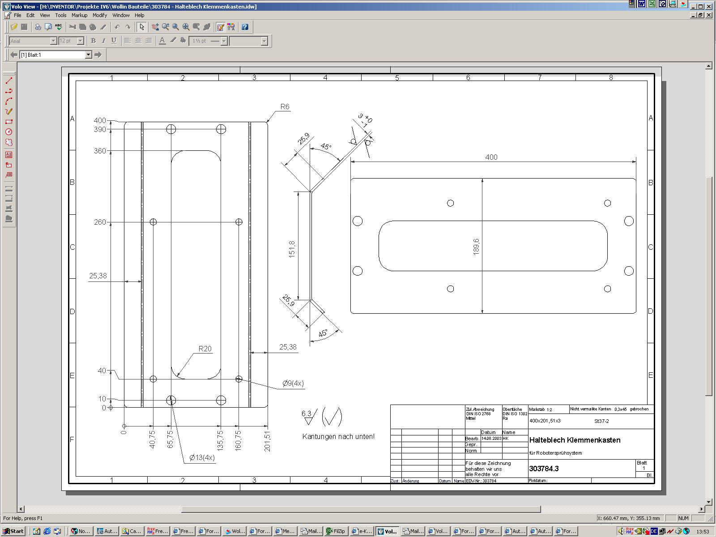Open the Markup menu
The width and height of the screenshot is (716, 537).
coord(80,15)
